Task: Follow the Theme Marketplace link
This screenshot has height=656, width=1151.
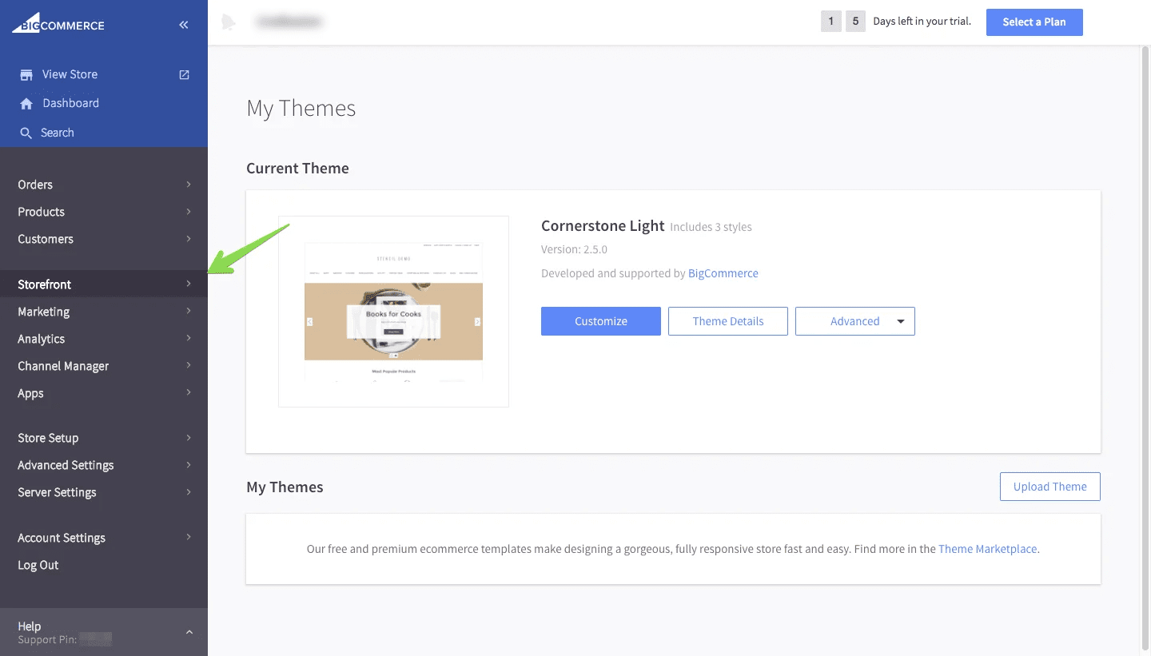Action: click(987, 549)
